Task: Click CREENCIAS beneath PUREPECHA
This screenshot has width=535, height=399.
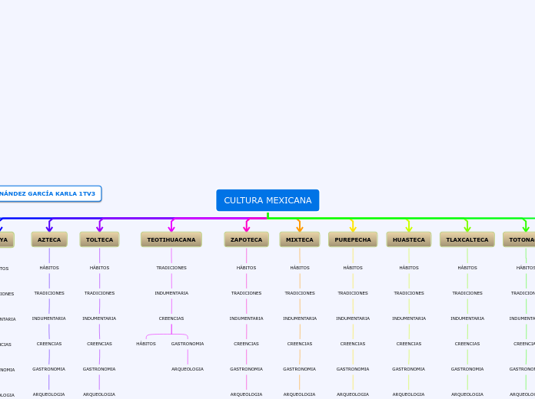Action: coord(353,344)
